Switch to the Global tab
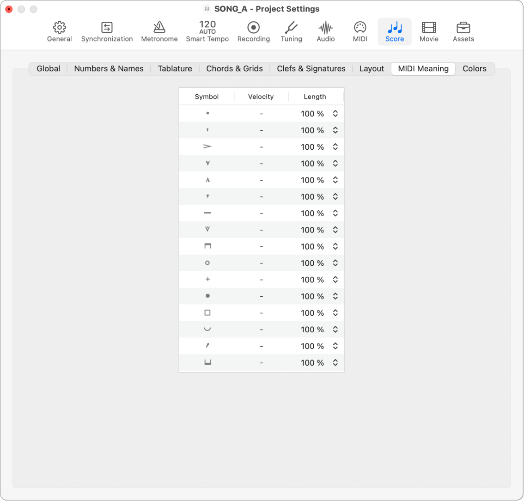Viewport: 524px width, 501px height. tap(49, 68)
